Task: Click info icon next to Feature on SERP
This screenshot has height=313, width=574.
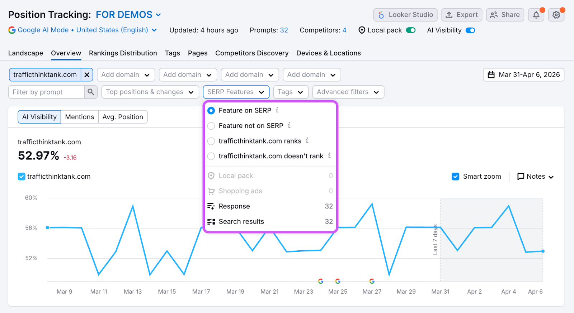Action: (277, 110)
